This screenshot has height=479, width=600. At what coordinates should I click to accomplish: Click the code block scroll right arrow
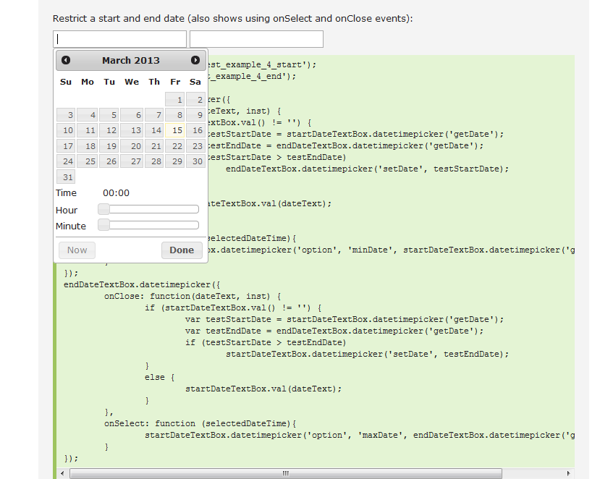click(568, 473)
